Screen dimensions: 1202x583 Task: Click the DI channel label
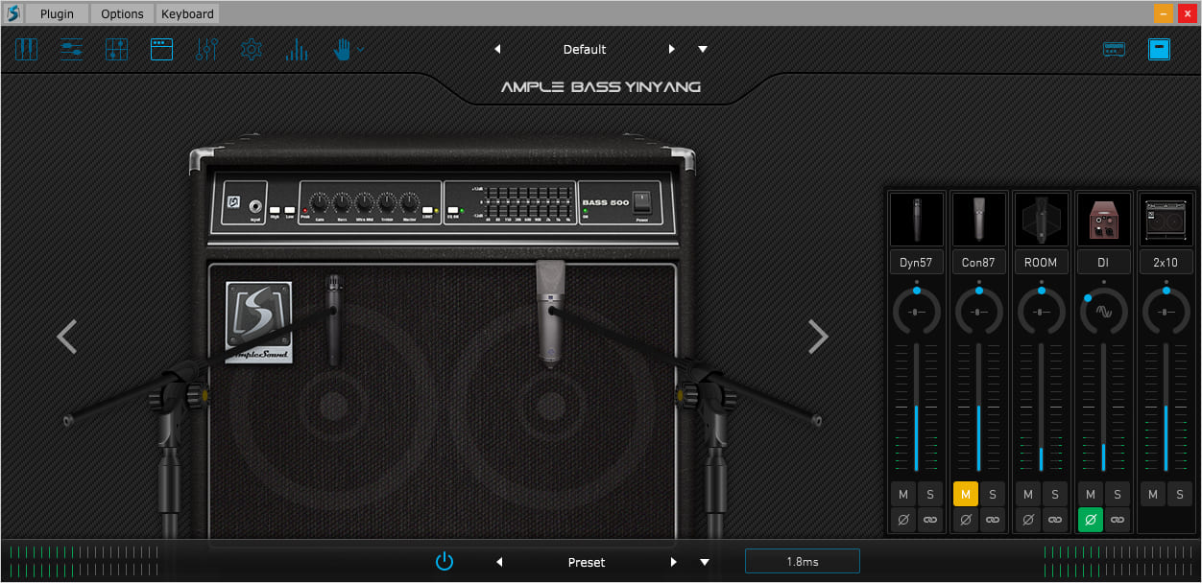pos(1103,262)
